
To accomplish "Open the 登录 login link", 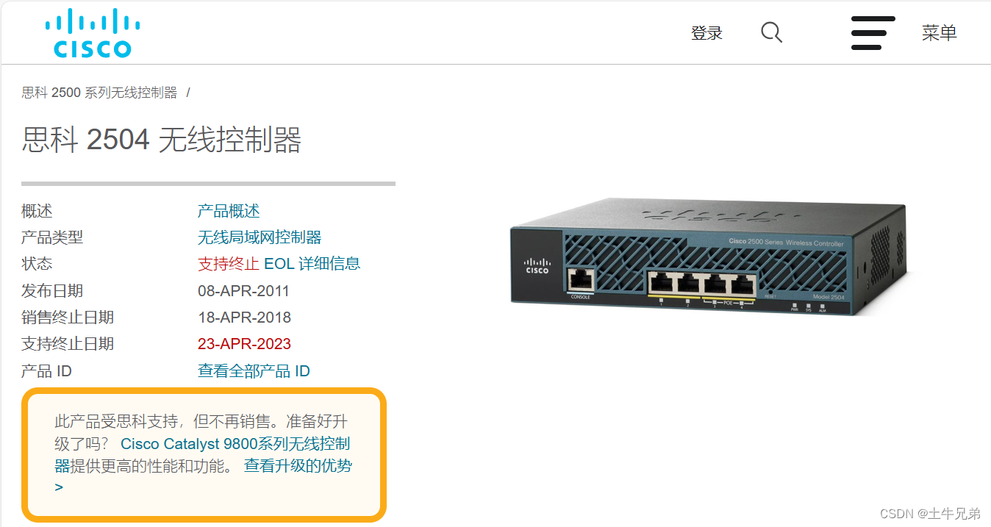I will click(706, 33).
